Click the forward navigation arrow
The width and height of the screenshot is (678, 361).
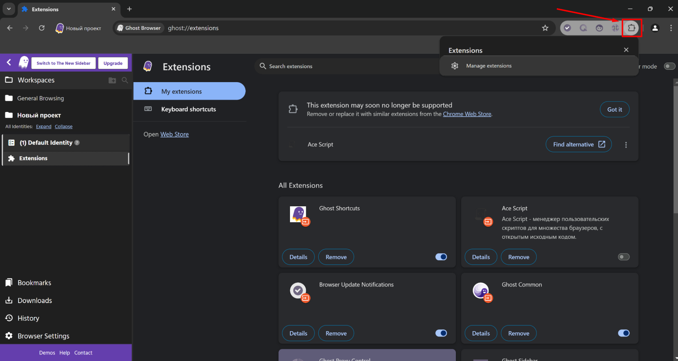(x=26, y=28)
